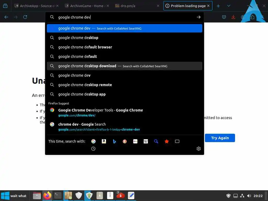Search this time with Amazon

(104, 141)
